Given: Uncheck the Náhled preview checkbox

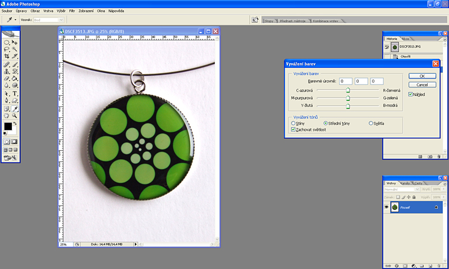Looking at the screenshot, I should [411, 94].
